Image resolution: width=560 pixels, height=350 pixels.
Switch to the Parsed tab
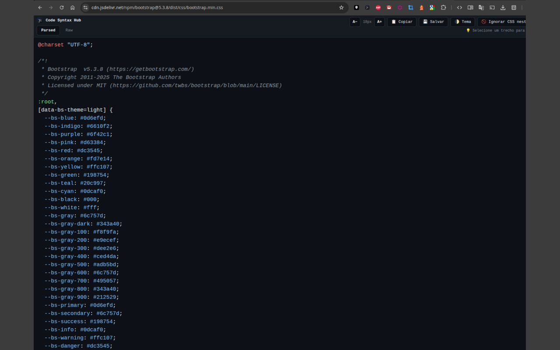pyautogui.click(x=48, y=30)
